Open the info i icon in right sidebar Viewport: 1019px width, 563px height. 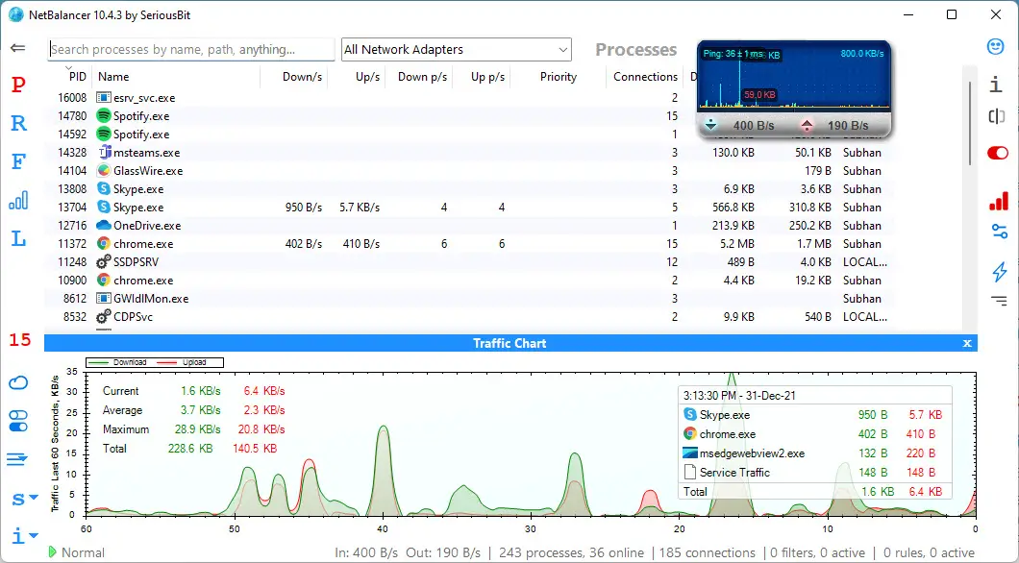(x=996, y=84)
